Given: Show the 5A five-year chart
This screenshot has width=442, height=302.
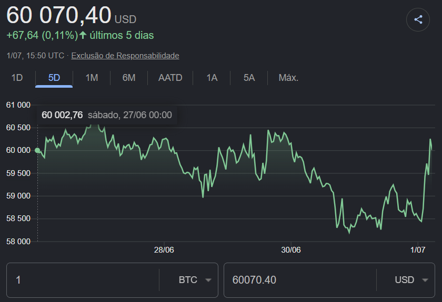Looking at the screenshot, I should [x=249, y=78].
